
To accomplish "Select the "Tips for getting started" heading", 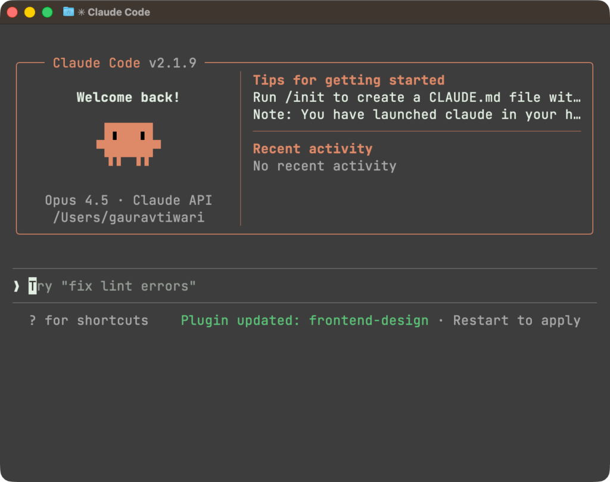I will (x=348, y=80).
